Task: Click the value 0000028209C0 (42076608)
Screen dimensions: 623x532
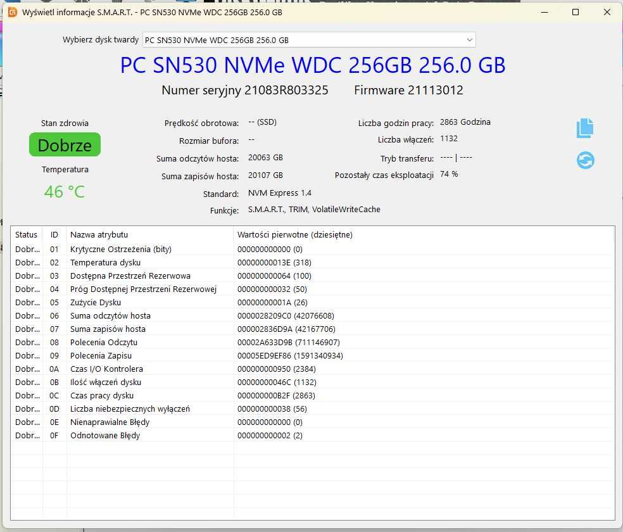Action: pos(286,316)
